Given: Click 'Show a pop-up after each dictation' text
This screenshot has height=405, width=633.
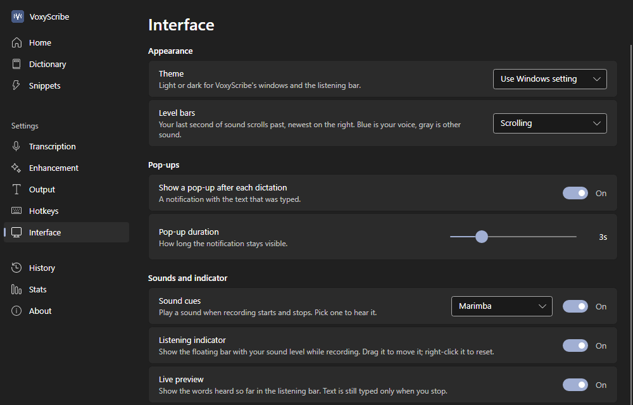Looking at the screenshot, I should [223, 187].
